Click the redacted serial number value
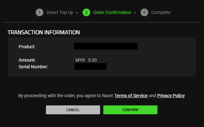The width and height of the screenshot is (204, 127). (91, 66)
